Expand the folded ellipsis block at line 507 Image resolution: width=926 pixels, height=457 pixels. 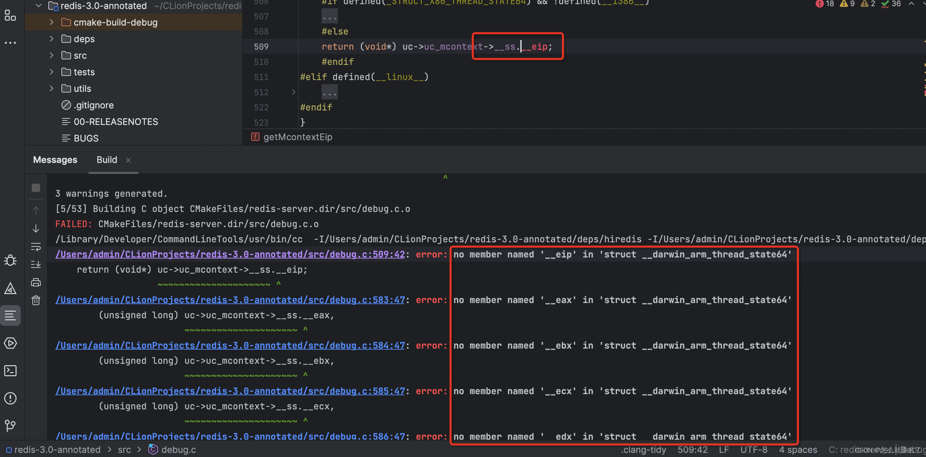pos(329,16)
